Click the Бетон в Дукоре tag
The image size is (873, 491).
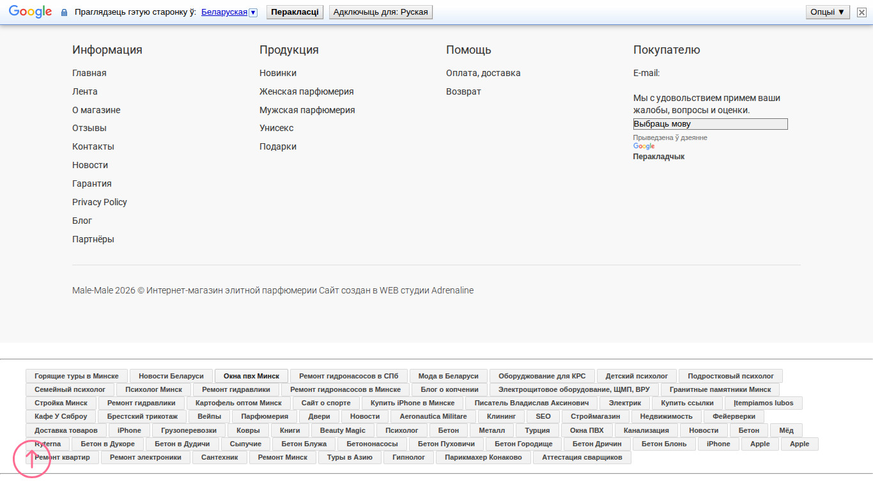[x=108, y=444]
